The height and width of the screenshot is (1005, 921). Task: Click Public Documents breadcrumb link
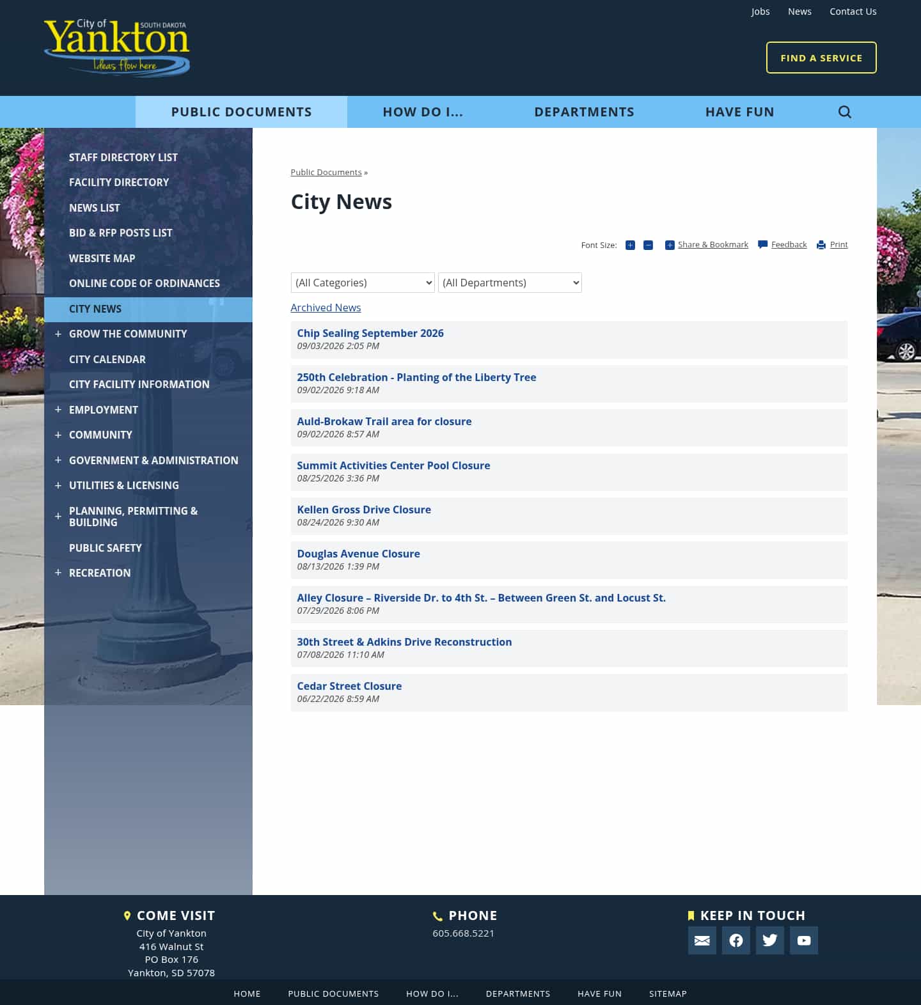[x=326, y=173]
